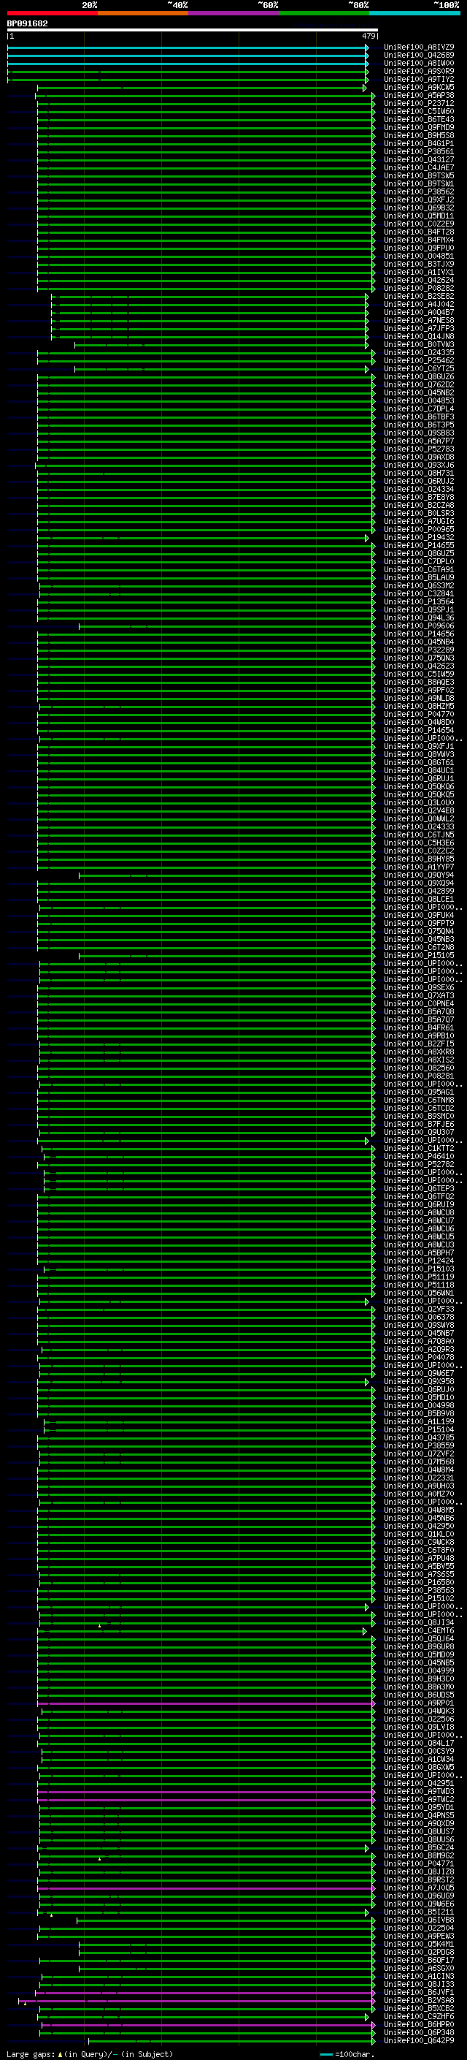Viewport: 467px width, 2060px height.
Task: Open hit UniRef100_A9KCW5
Action: [x=419, y=87]
